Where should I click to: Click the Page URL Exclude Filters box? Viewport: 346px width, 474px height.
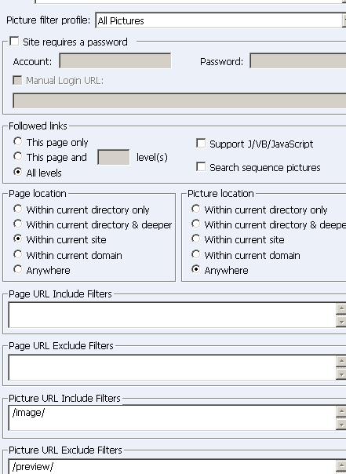173,367
